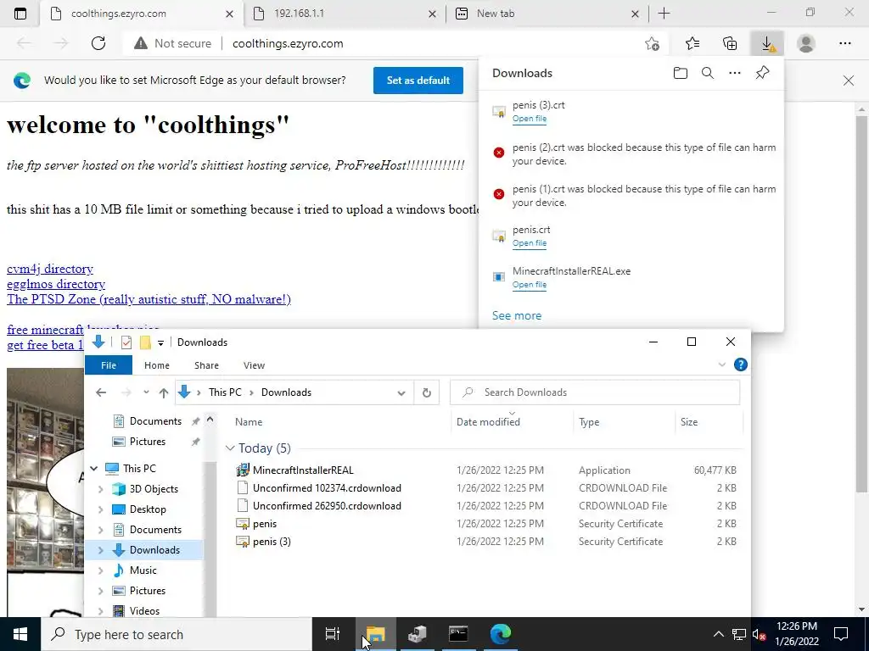The image size is (869, 651).
Task: Toggle the Downloads toolbar button in Edge
Action: click(767, 43)
